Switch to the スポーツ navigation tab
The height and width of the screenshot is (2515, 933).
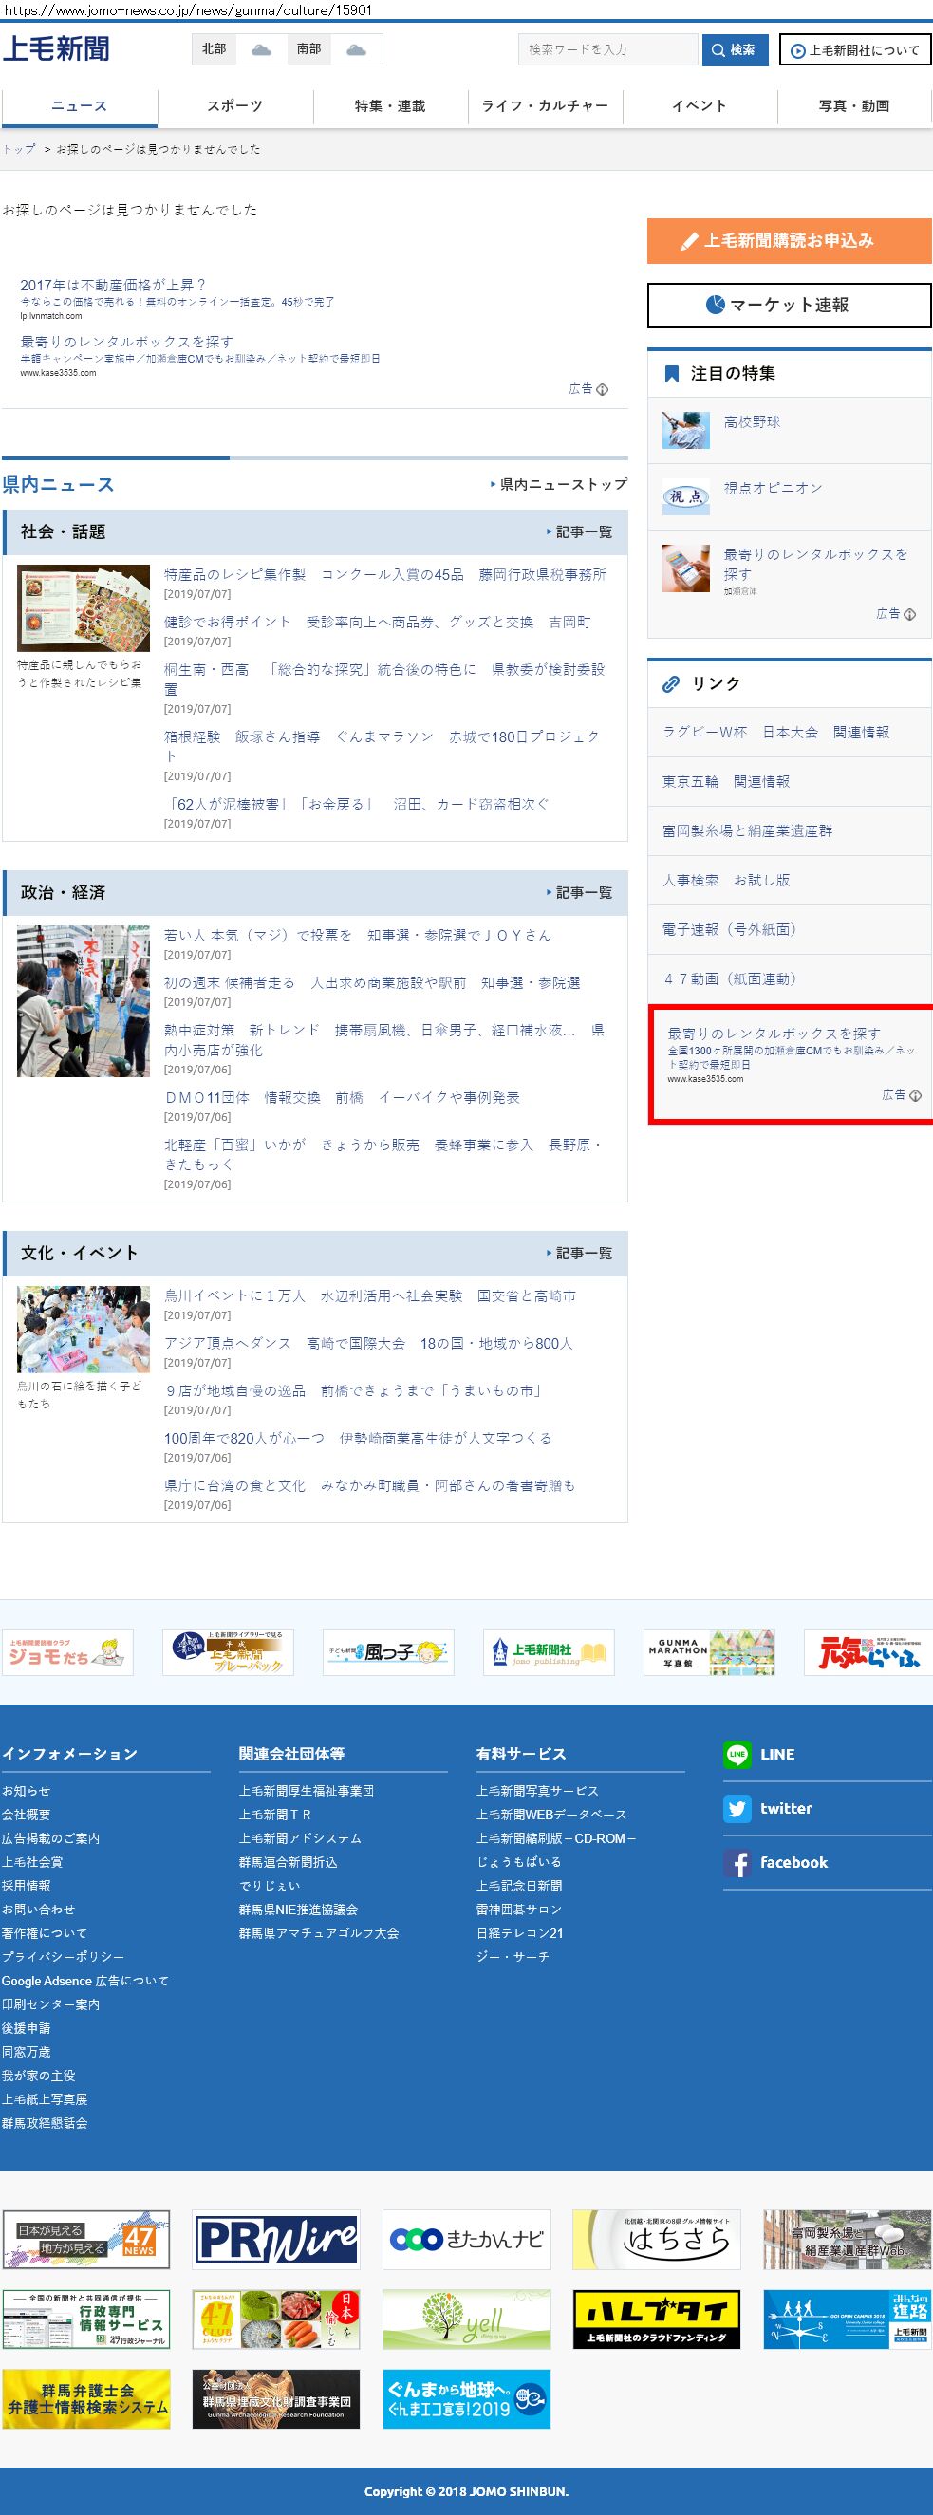pyautogui.click(x=234, y=105)
